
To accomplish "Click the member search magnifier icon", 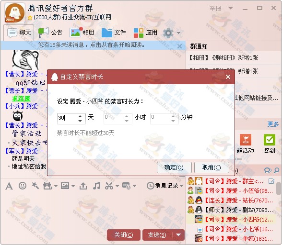I will pyautogui.click(x=276, y=170).
